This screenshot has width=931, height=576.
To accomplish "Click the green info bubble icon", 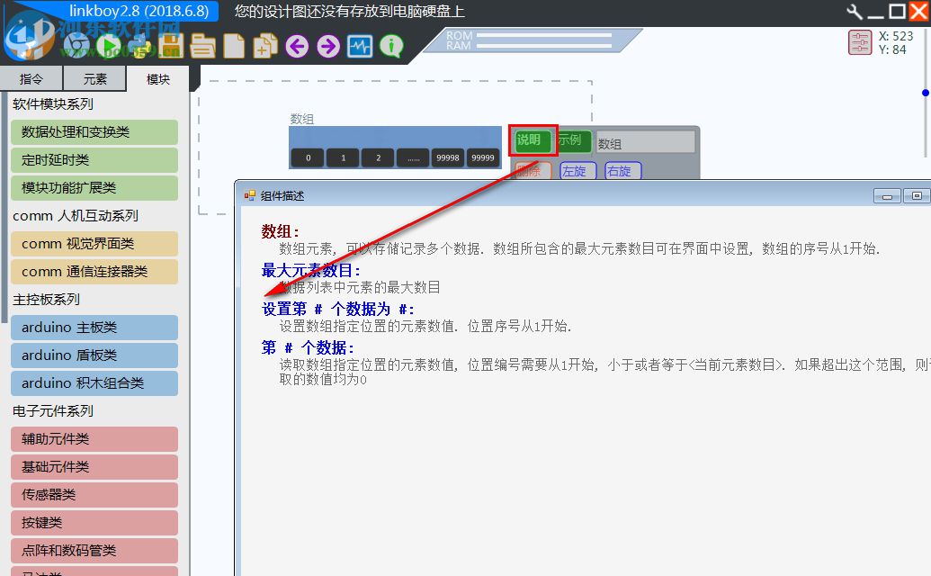I will point(390,45).
